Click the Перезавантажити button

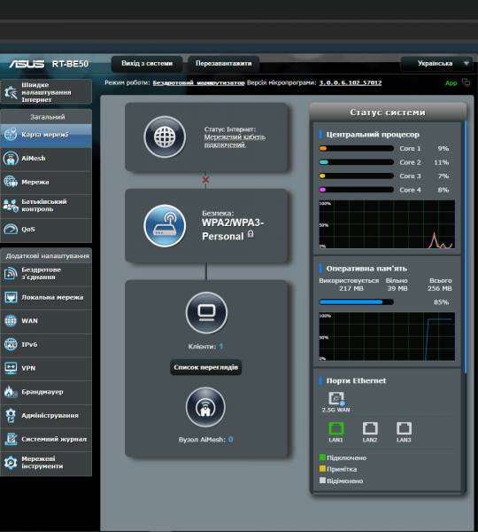click(224, 64)
